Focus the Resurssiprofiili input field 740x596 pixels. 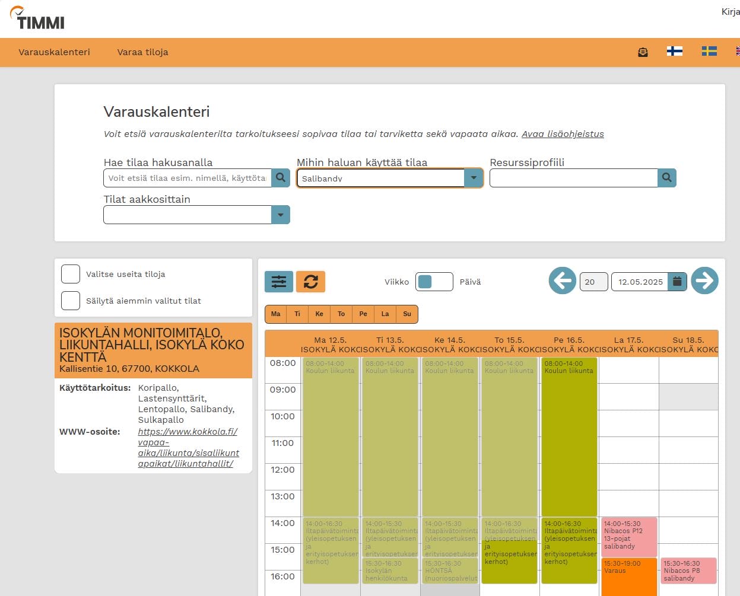[573, 178]
